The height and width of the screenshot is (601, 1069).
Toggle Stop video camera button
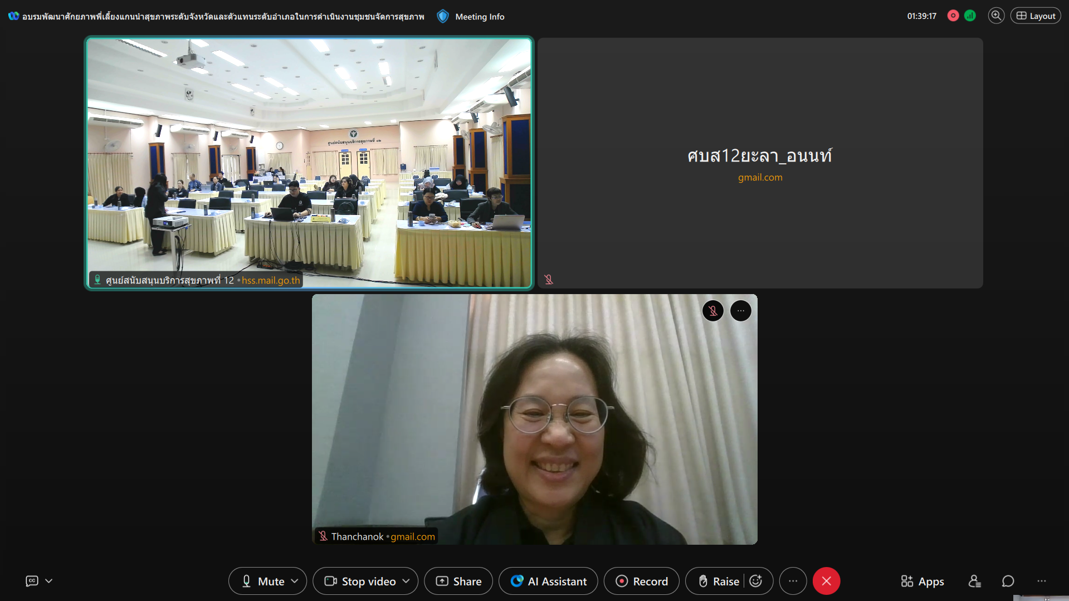(x=360, y=581)
